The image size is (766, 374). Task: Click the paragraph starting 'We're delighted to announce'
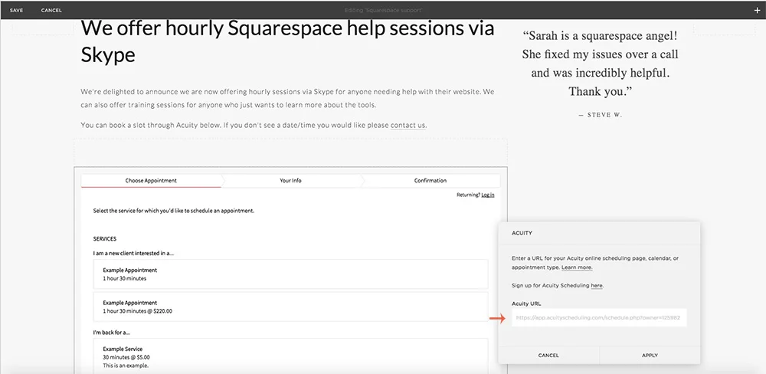(288, 98)
